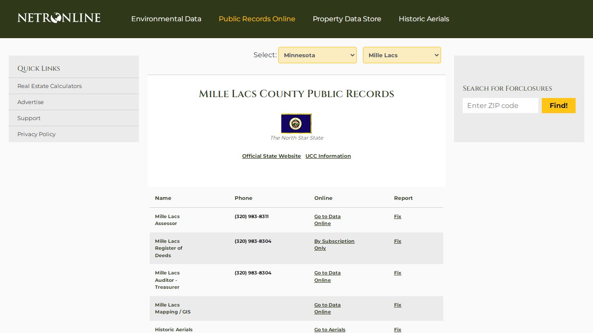The image size is (593, 333).
Task: Click Auditor - Treasurer phone number
Action: click(253, 273)
